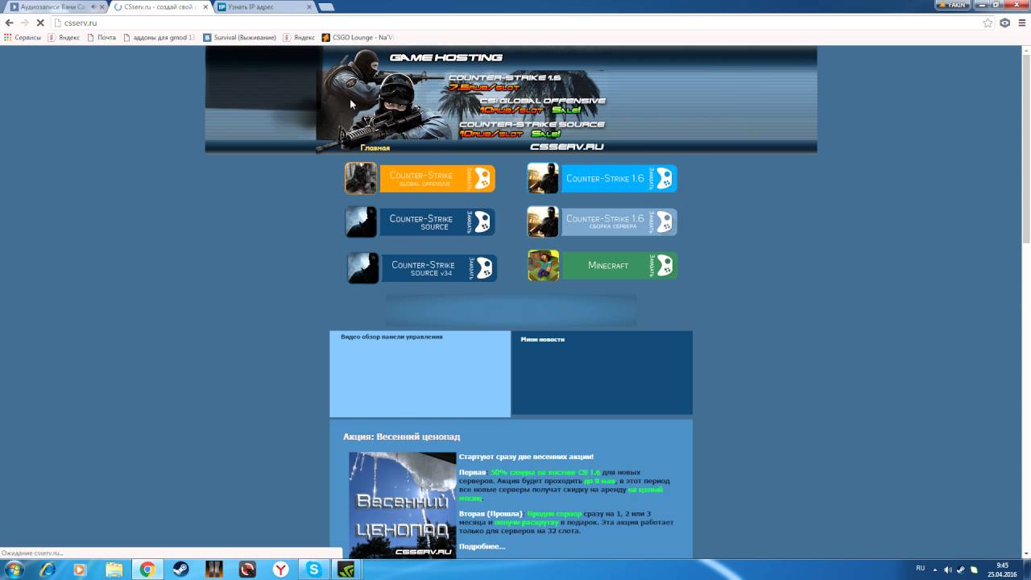
Task: Open a new browser tab
Action: (x=326, y=6)
